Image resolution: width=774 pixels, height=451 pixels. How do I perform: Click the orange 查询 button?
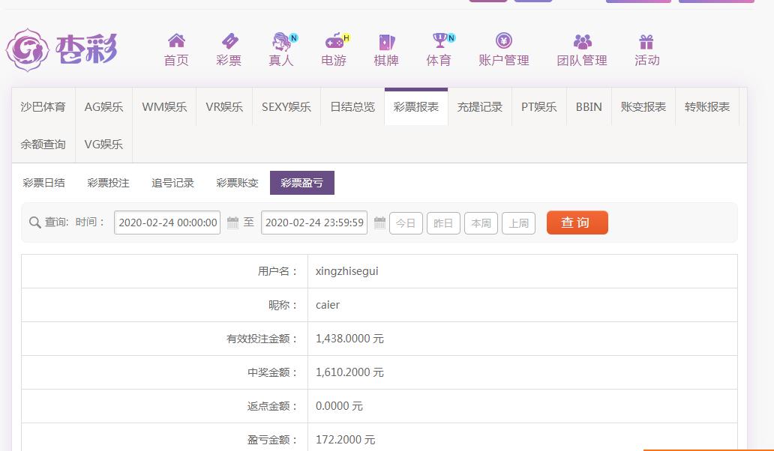577,223
